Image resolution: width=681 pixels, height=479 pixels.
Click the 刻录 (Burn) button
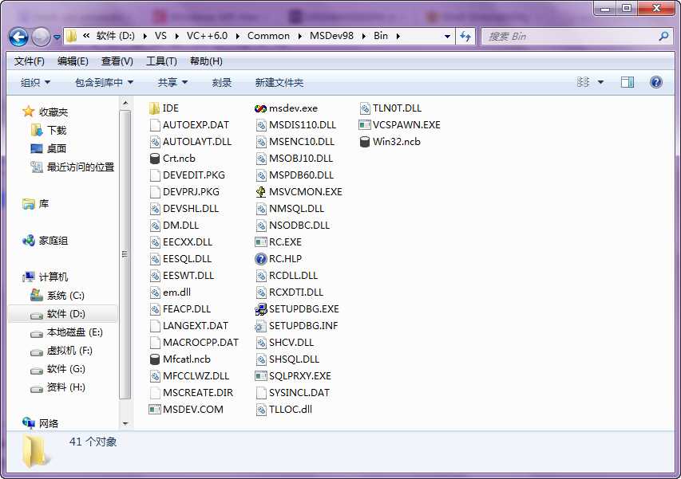coord(221,82)
